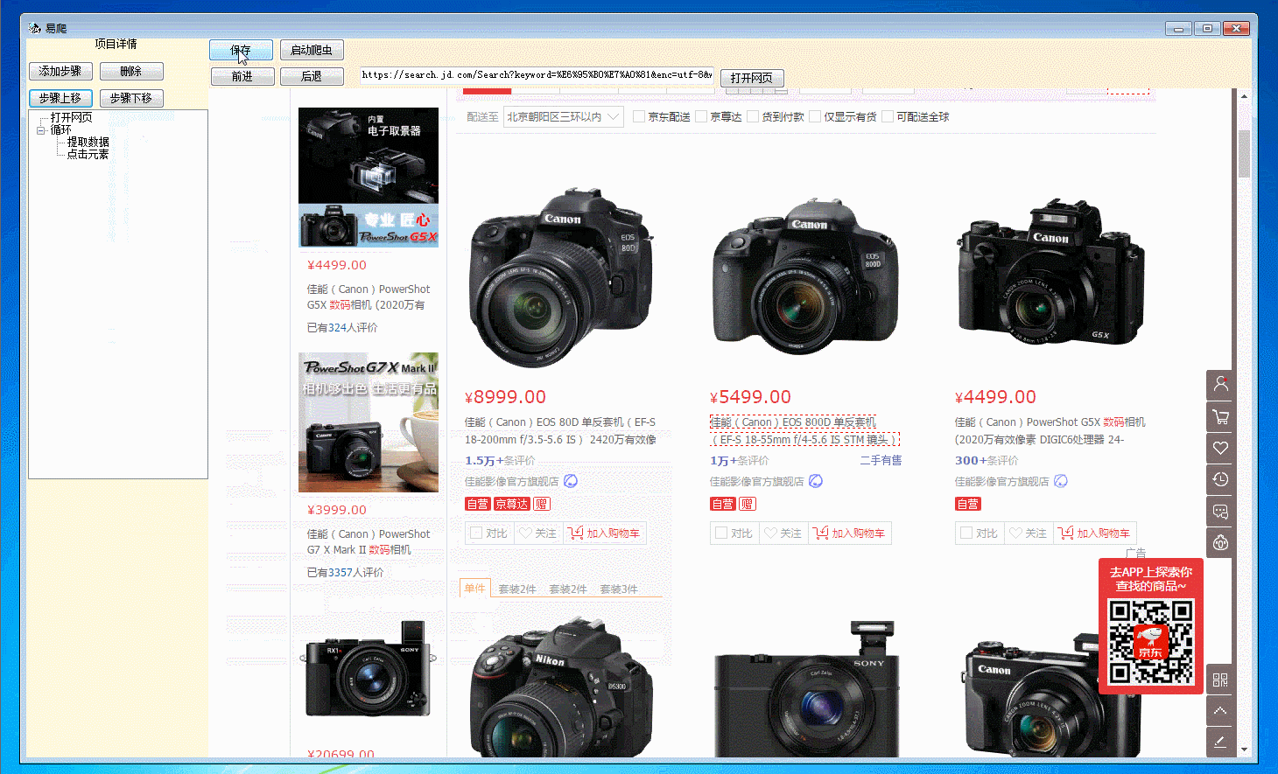Click 关注 heart for the ¥4499 camera
This screenshot has width=1278, height=774.
(1028, 533)
